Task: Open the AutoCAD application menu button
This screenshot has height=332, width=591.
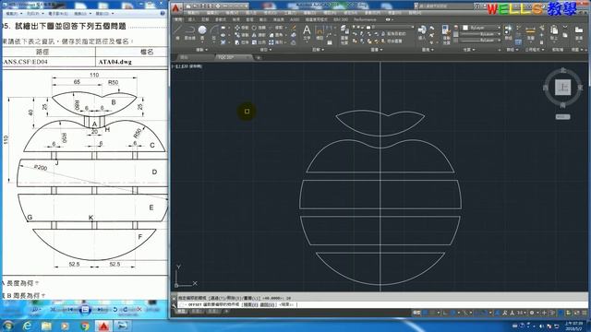Action: 175,8
